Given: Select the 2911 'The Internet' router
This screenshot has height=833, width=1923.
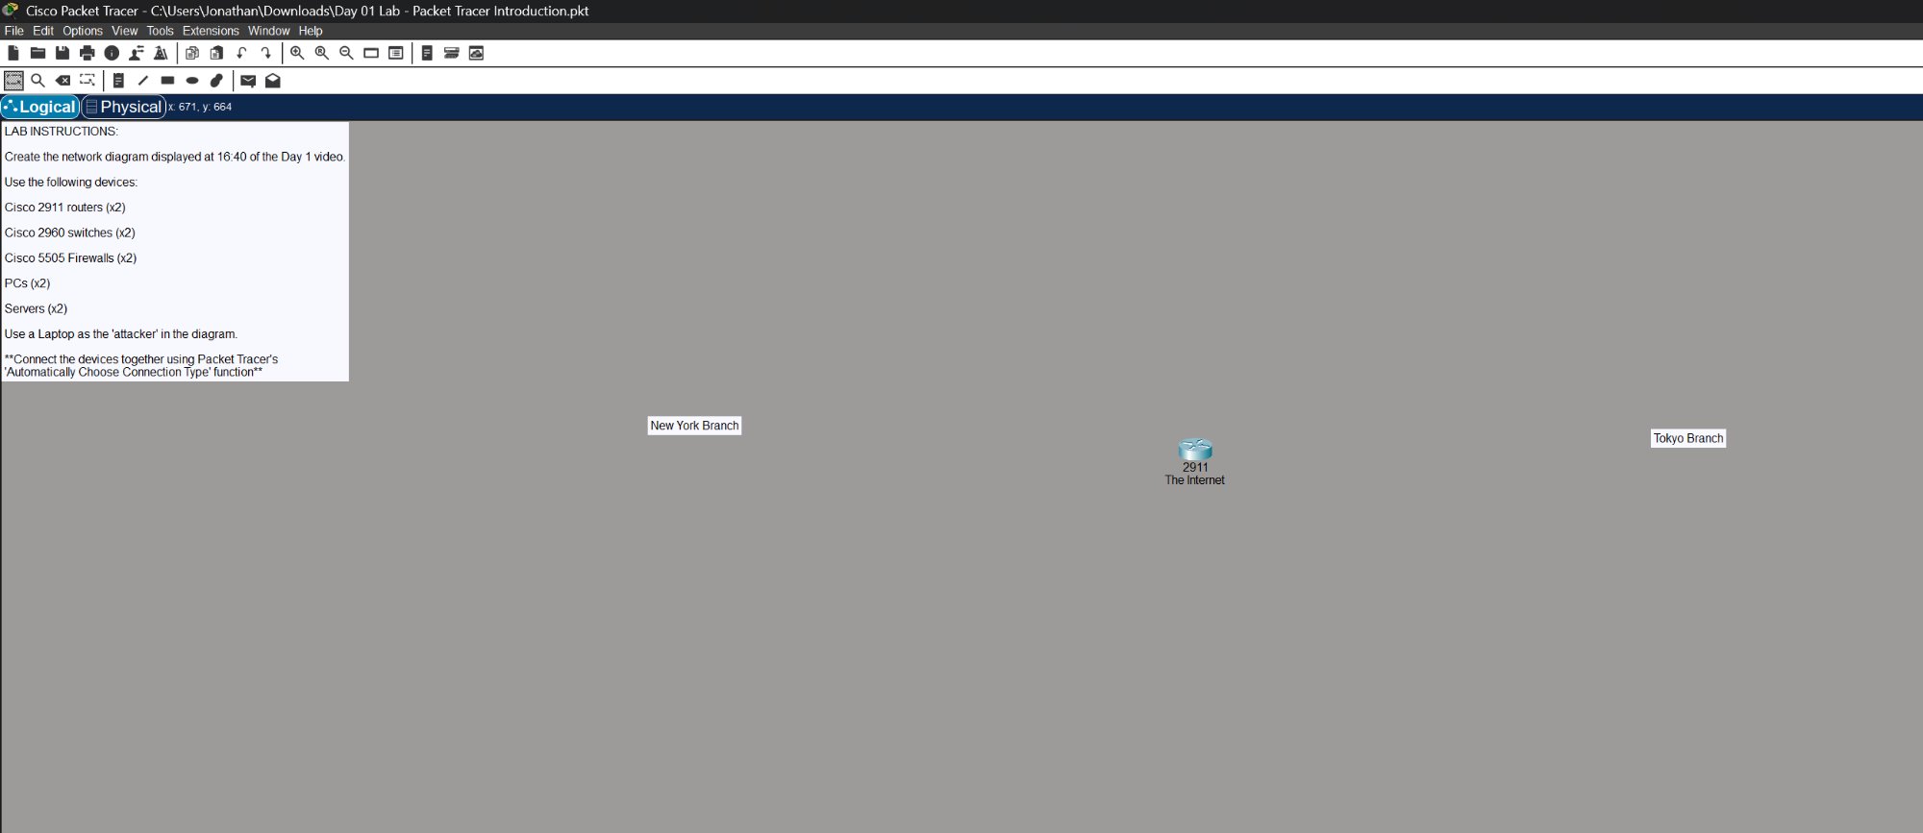Looking at the screenshot, I should pyautogui.click(x=1195, y=450).
